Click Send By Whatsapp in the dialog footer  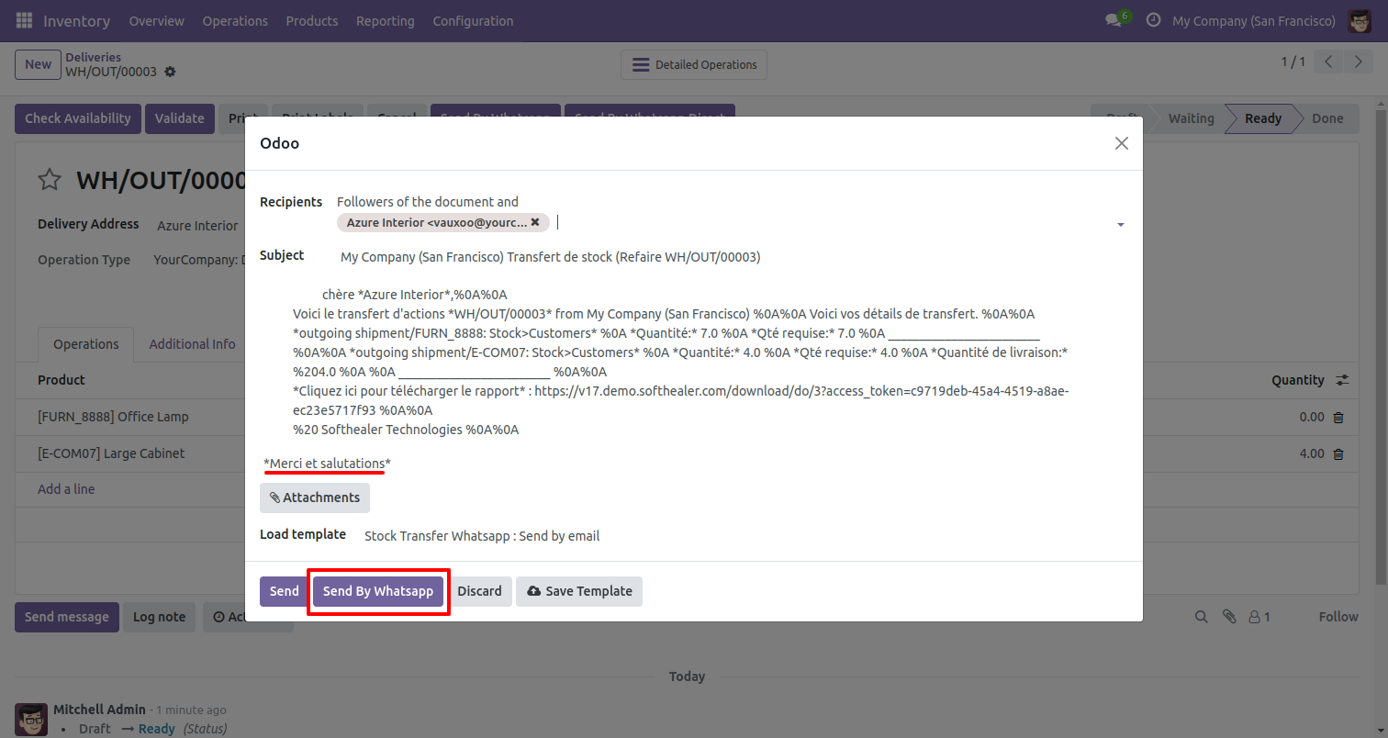pyautogui.click(x=378, y=591)
